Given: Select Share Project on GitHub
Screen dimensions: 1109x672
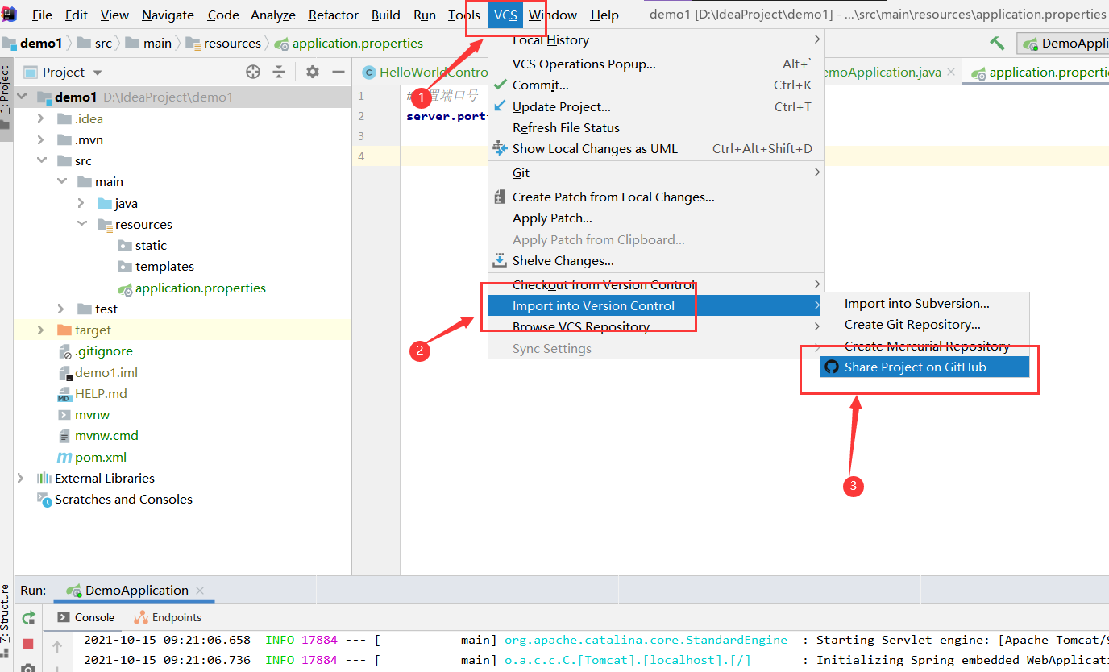Looking at the screenshot, I should pyautogui.click(x=925, y=367).
